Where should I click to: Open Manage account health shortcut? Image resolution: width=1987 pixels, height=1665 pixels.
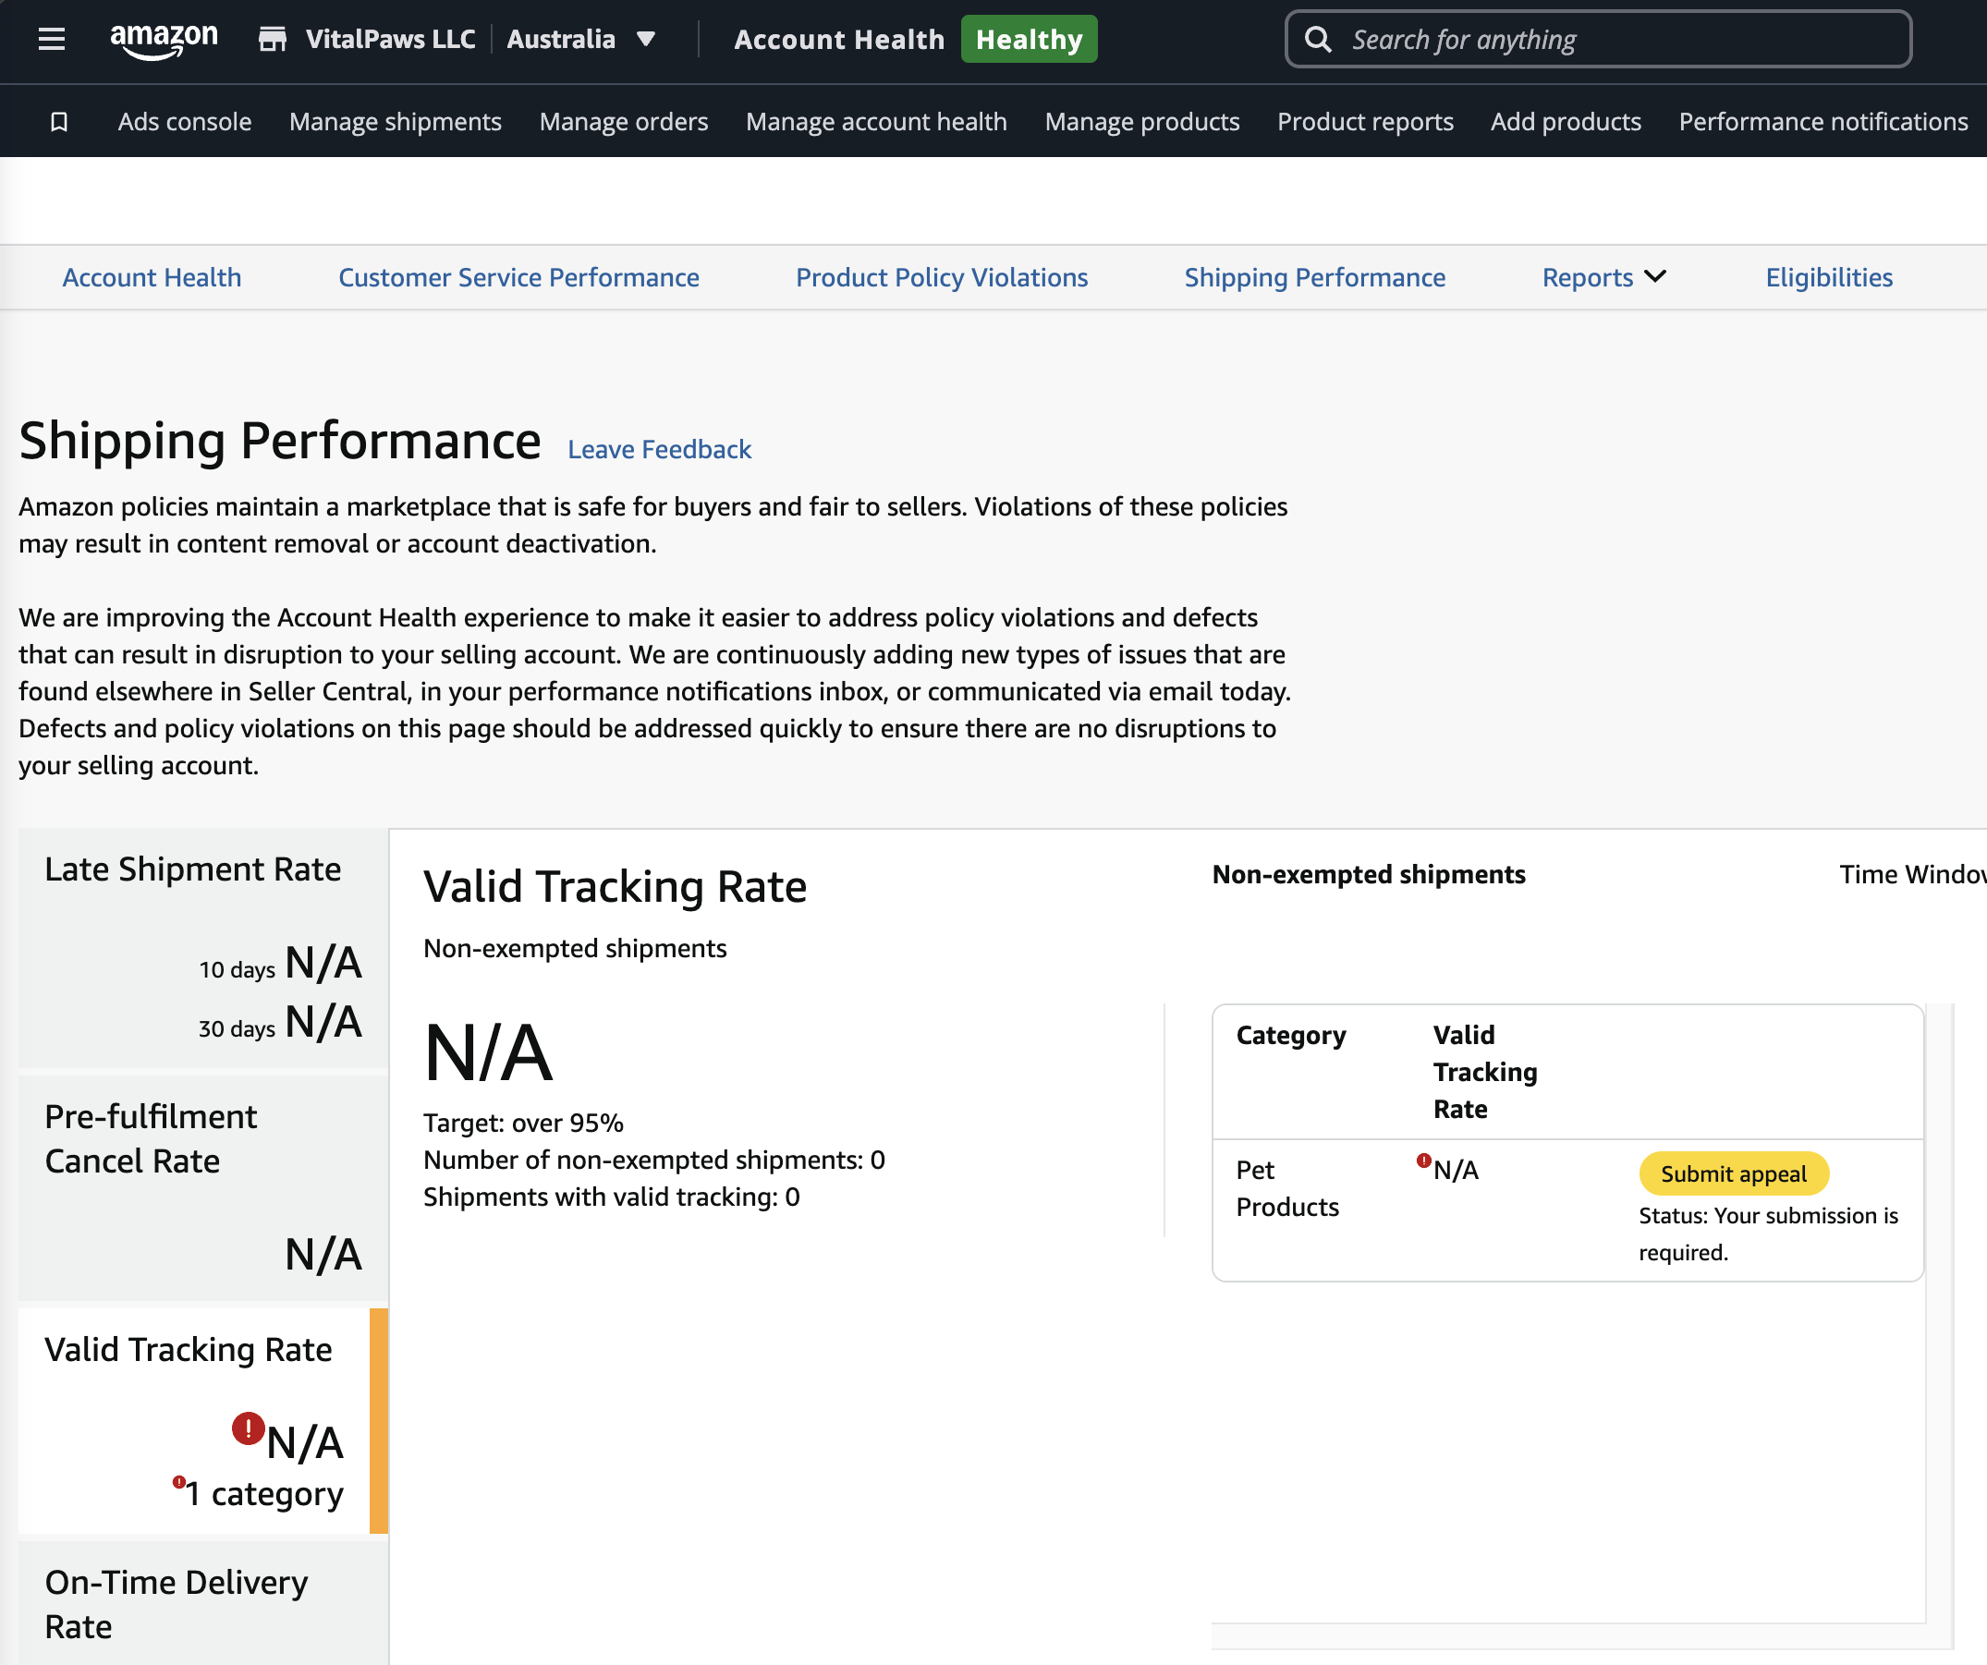(876, 122)
